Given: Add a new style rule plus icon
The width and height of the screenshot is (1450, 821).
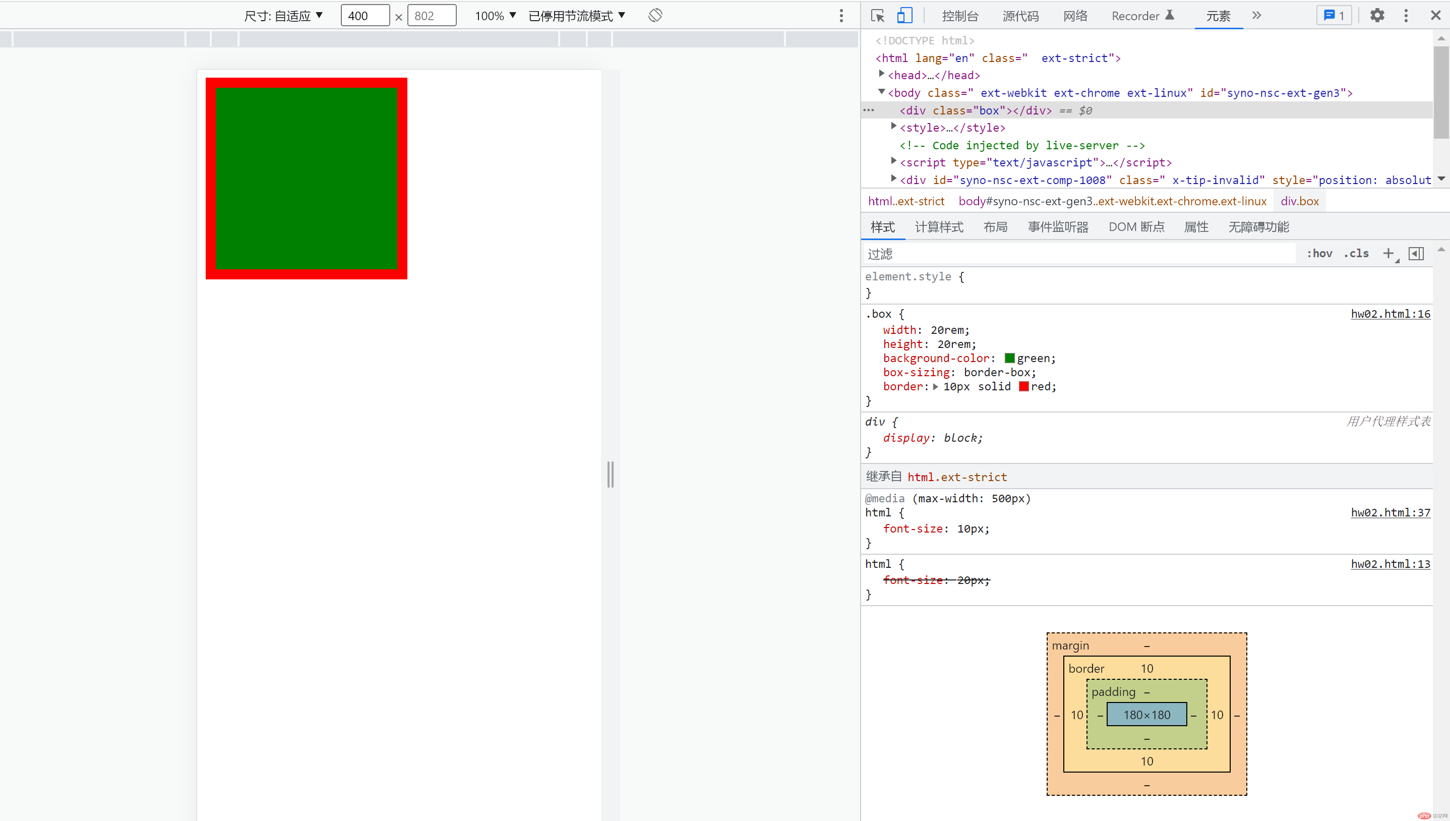Looking at the screenshot, I should pyautogui.click(x=1388, y=254).
